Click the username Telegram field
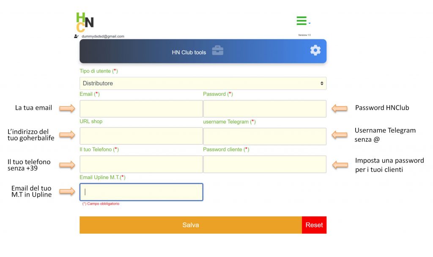 pyautogui.click(x=265, y=136)
